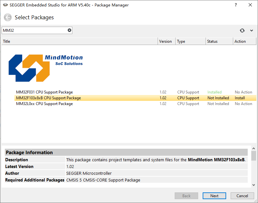Click inside the package search field

coord(35,31)
